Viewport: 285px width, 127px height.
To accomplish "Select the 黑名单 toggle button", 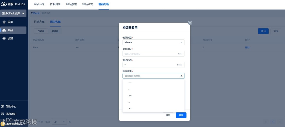I will [55, 31].
